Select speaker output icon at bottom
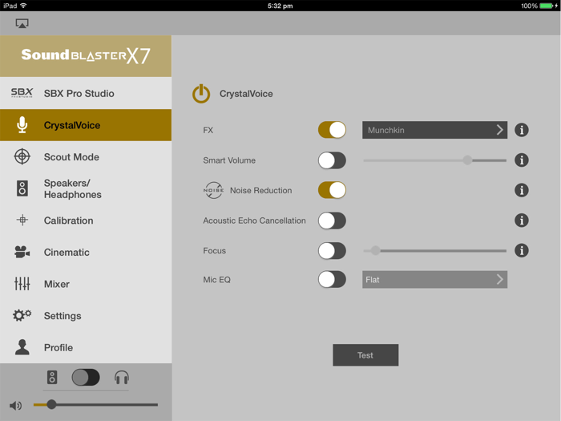Viewport: 561px width, 421px height. pos(52,378)
